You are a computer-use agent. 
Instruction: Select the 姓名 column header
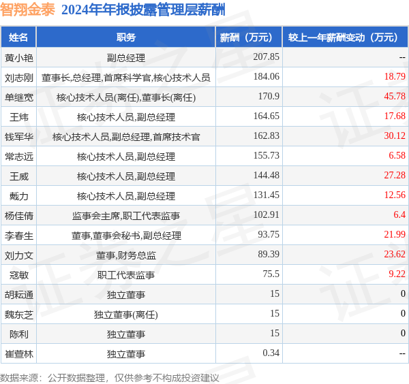pos(18,37)
